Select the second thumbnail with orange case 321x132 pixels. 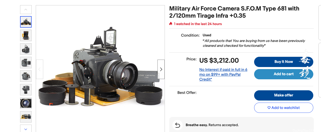pos(26,35)
